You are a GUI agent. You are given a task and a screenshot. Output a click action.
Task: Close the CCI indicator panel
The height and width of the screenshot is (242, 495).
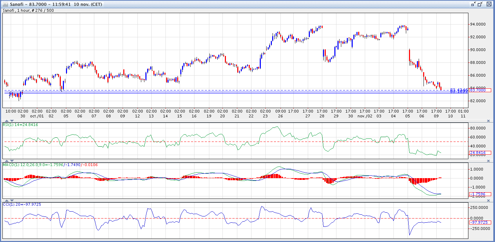click(488, 200)
